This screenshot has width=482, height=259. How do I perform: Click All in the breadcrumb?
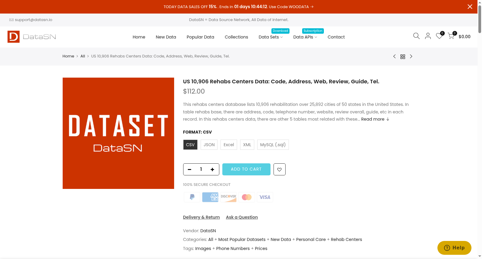[x=83, y=56]
